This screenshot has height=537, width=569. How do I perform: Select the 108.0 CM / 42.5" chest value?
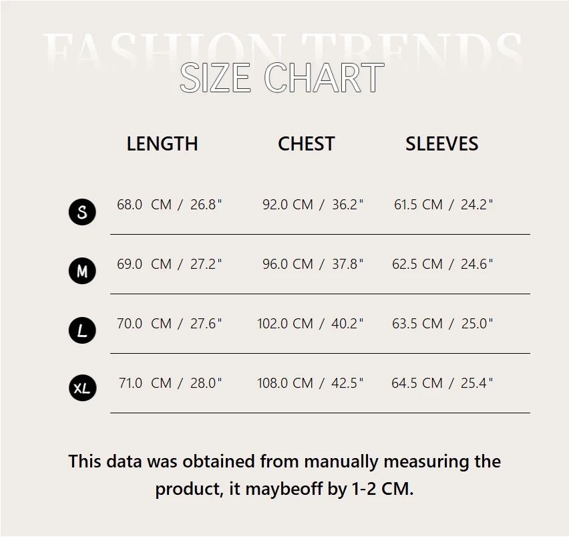click(x=311, y=383)
